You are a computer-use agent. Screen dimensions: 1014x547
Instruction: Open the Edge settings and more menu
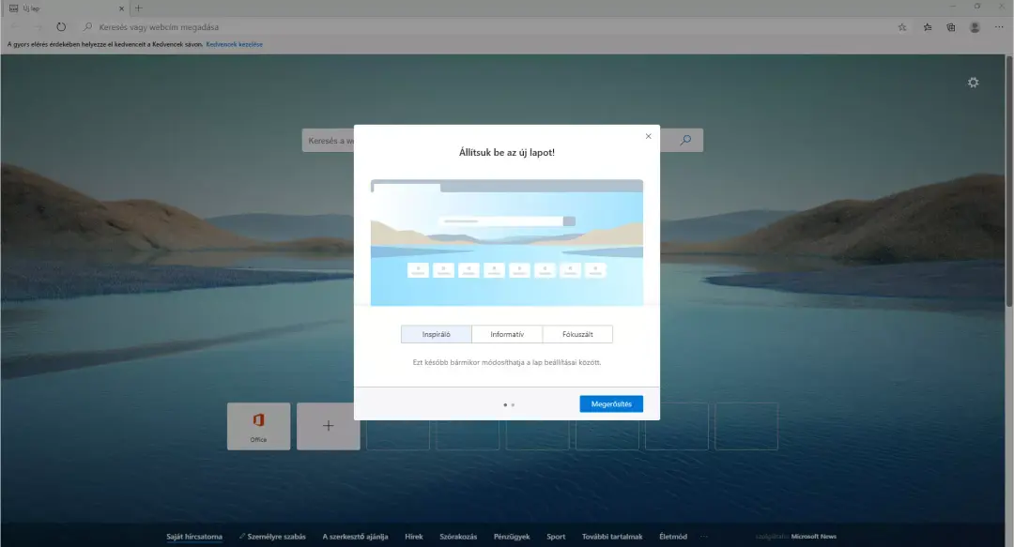point(998,27)
